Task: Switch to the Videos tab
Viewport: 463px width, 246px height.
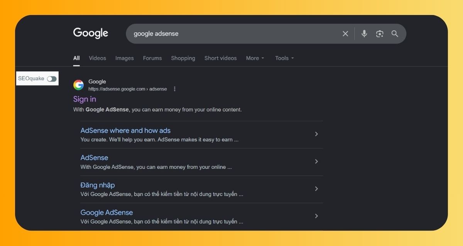Action: (x=97, y=58)
